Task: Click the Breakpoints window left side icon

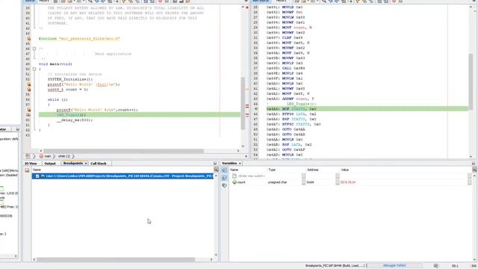Action: (27, 170)
